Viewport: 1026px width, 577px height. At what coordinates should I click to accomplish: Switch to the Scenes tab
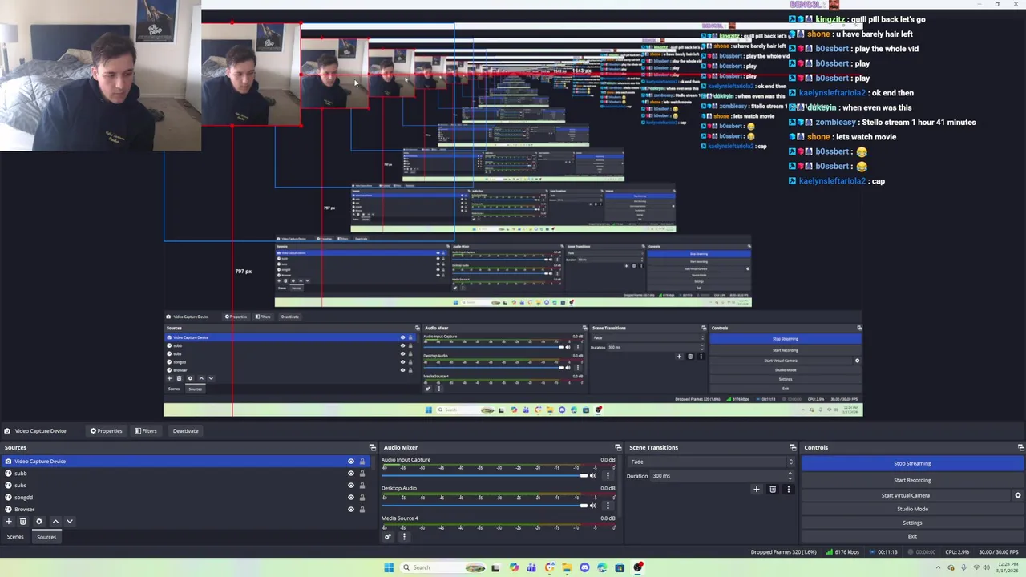15,537
